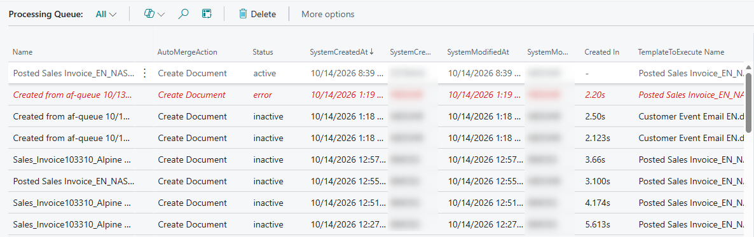Open Sales_Invoice103310_Alpine row with 3.66s

click(x=72, y=159)
